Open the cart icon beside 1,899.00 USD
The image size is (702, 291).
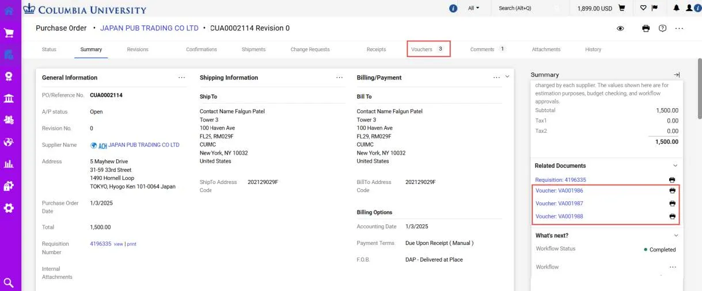[622, 8]
